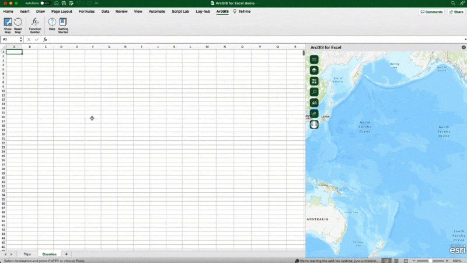Click the JAPAN label on the map
The width and height of the screenshot is (467, 263).
[x=326, y=116]
